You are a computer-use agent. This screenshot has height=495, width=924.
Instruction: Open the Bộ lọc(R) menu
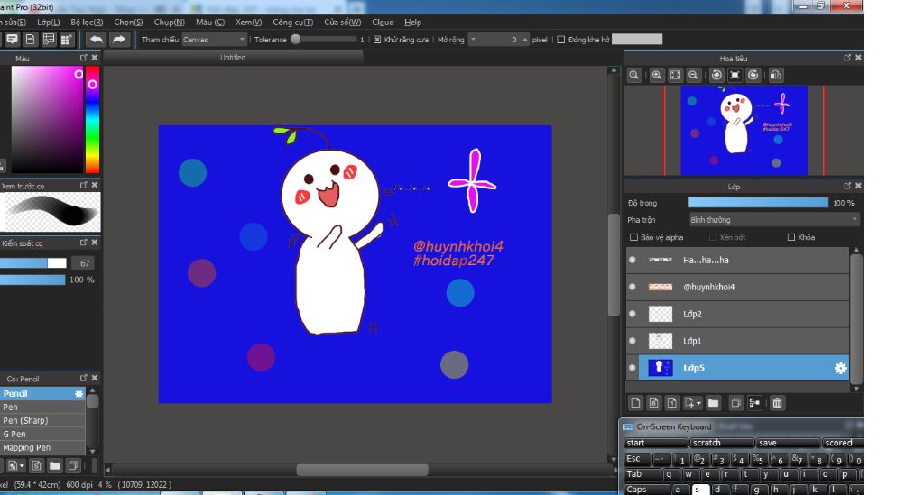click(87, 23)
